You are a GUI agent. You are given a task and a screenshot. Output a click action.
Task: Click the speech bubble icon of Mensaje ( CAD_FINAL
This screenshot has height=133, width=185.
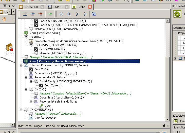tap(31, 29)
